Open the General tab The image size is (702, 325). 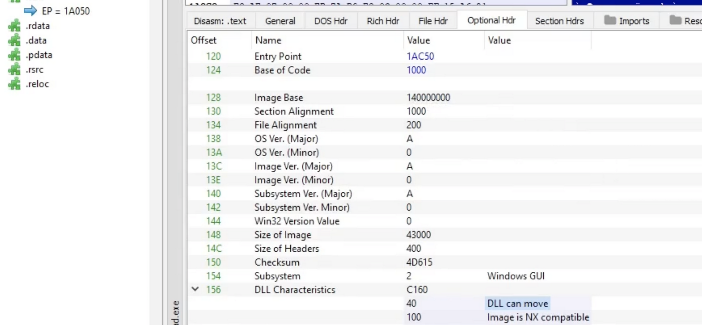(x=280, y=21)
